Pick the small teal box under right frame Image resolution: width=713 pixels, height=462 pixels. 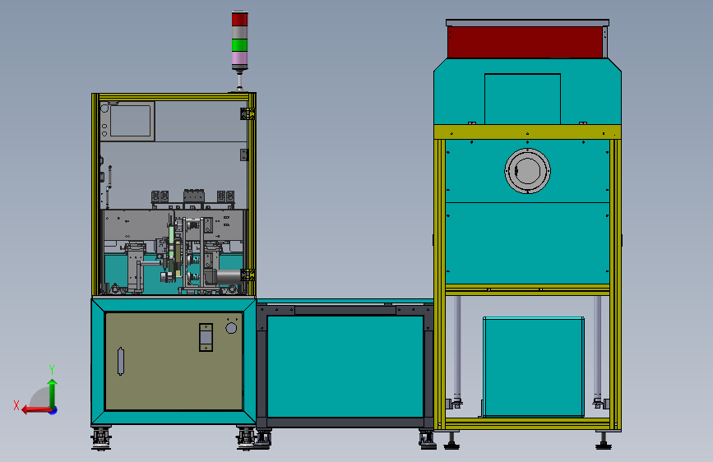click(534, 367)
